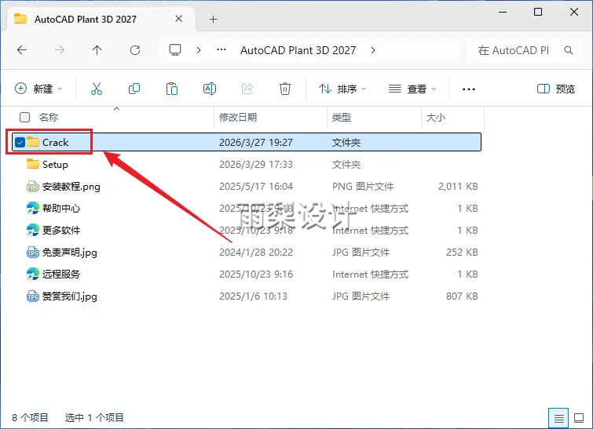Screen dimensions: 593x429
Task: Go forward with the right arrow
Action: [60, 50]
